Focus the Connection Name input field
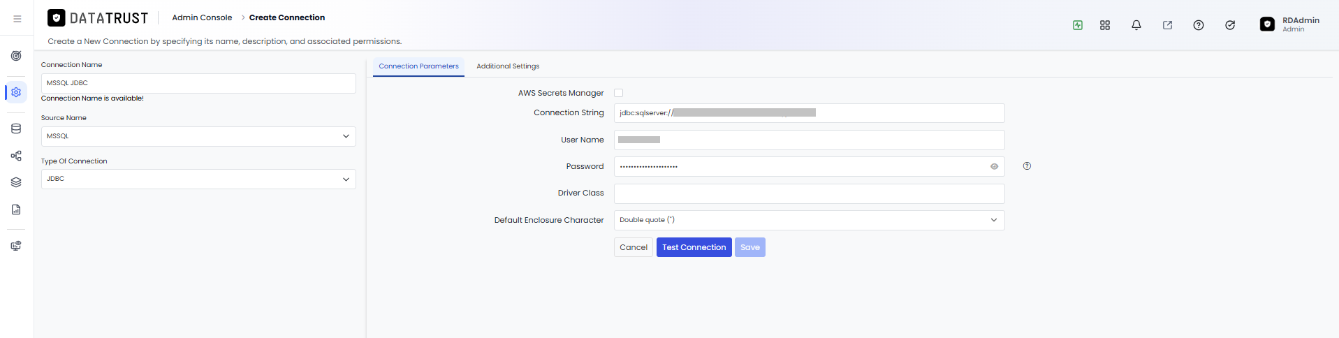 coord(198,83)
